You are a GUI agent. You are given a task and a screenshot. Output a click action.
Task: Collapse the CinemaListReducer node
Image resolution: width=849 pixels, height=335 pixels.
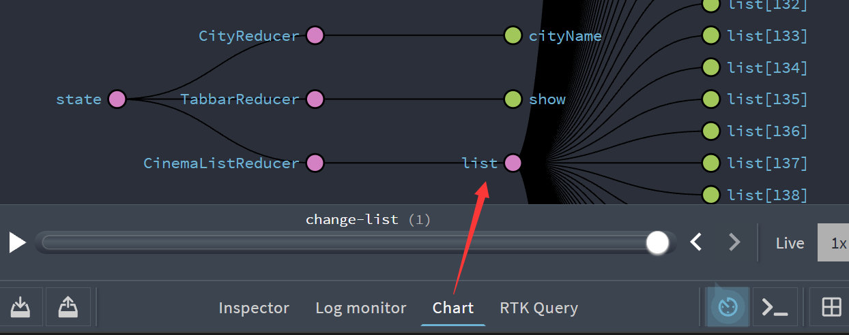(315, 163)
